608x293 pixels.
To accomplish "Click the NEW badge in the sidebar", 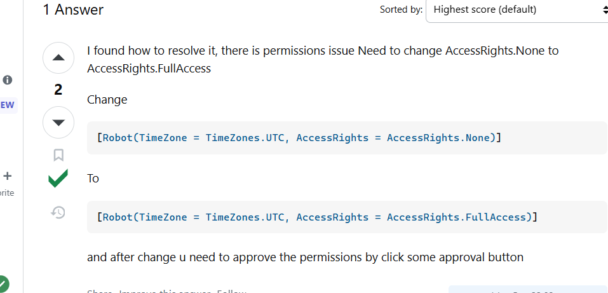I will coord(8,105).
